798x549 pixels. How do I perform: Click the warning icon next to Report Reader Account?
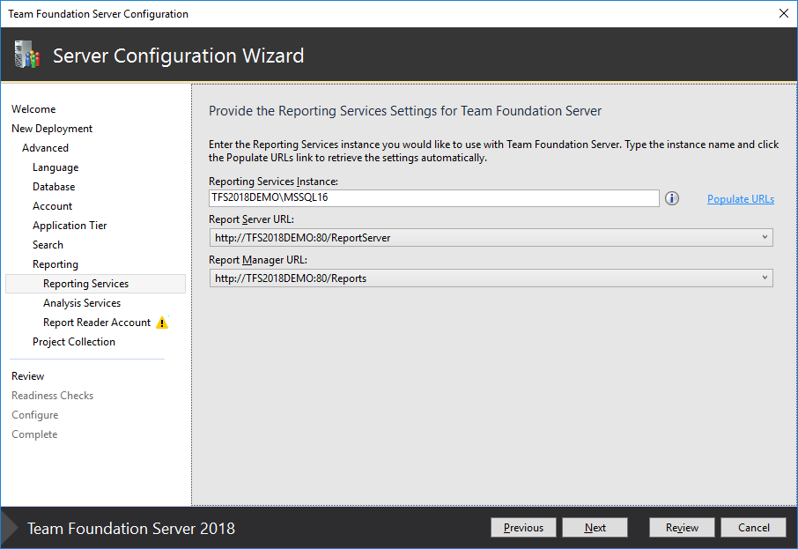[x=162, y=323]
